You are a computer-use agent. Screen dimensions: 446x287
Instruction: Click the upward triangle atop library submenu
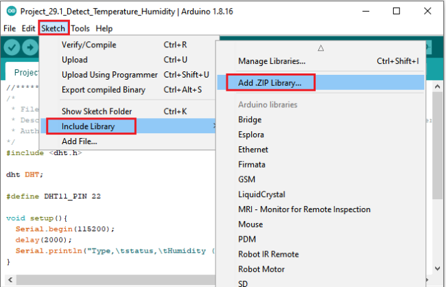[321, 48]
